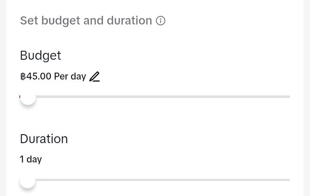
Task: Jump Budget slider to the track midpoint
Action: pyautogui.click(x=155, y=97)
